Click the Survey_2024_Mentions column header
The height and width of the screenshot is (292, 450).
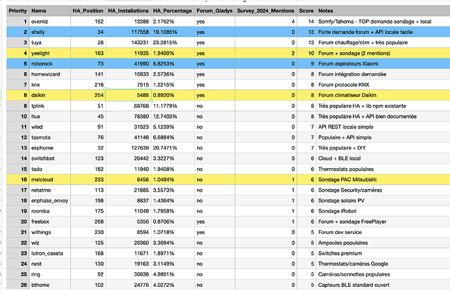(265, 11)
